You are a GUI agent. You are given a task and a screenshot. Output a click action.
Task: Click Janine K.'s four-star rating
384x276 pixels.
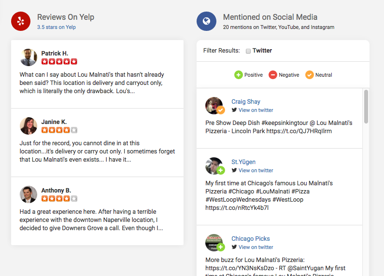pyautogui.click(x=59, y=130)
